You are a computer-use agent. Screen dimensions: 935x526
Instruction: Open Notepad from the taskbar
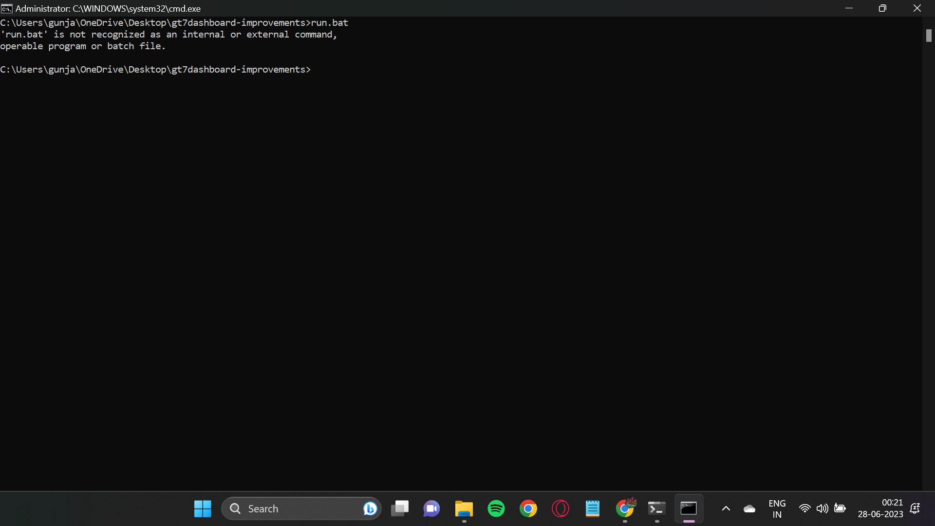coord(593,508)
